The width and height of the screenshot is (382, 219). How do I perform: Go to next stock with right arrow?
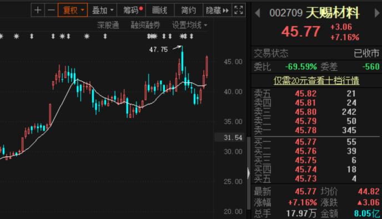pyautogui.click(x=377, y=13)
